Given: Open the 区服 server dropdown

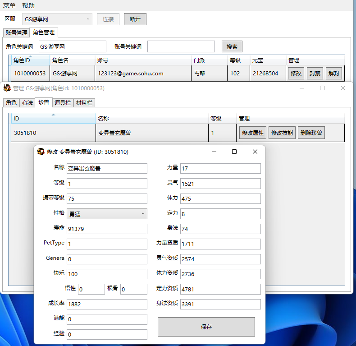Looking at the screenshot, I should (x=57, y=19).
